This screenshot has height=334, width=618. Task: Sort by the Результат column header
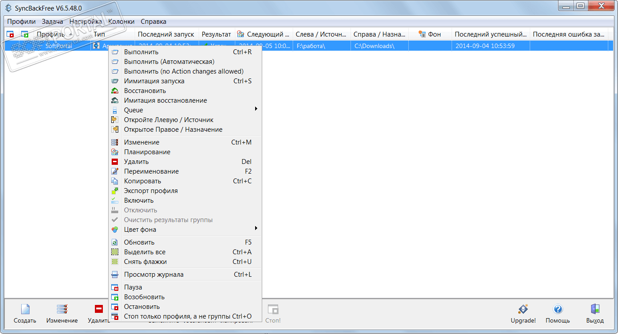216,34
